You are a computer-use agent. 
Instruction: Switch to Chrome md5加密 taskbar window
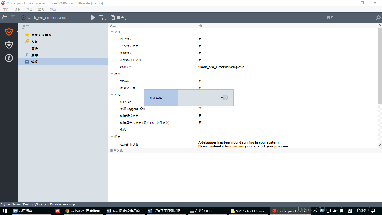(84, 211)
